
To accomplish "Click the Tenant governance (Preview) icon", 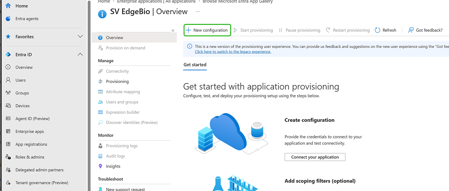I will click(x=8, y=182).
